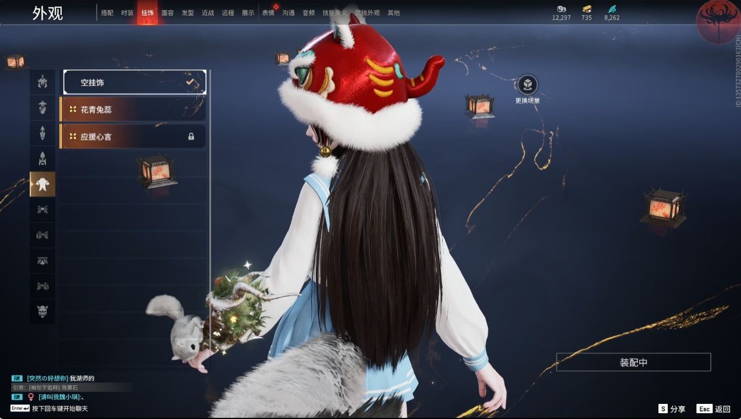The width and height of the screenshot is (741, 419).
Task: Switch to the 音频 tab
Action: click(309, 12)
